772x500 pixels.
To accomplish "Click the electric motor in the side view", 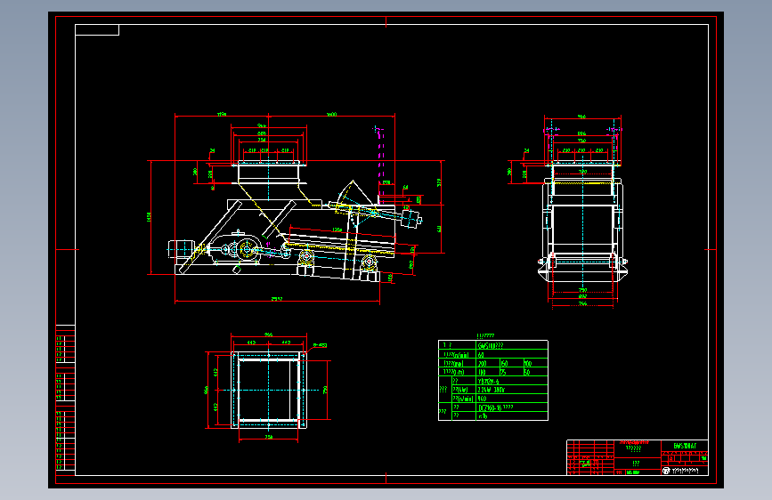I will point(181,249).
